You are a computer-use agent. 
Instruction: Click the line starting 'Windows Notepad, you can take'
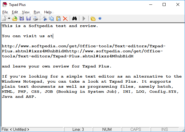click(x=86, y=81)
